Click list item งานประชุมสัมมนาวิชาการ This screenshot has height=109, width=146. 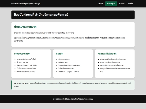[x=26, y=72]
